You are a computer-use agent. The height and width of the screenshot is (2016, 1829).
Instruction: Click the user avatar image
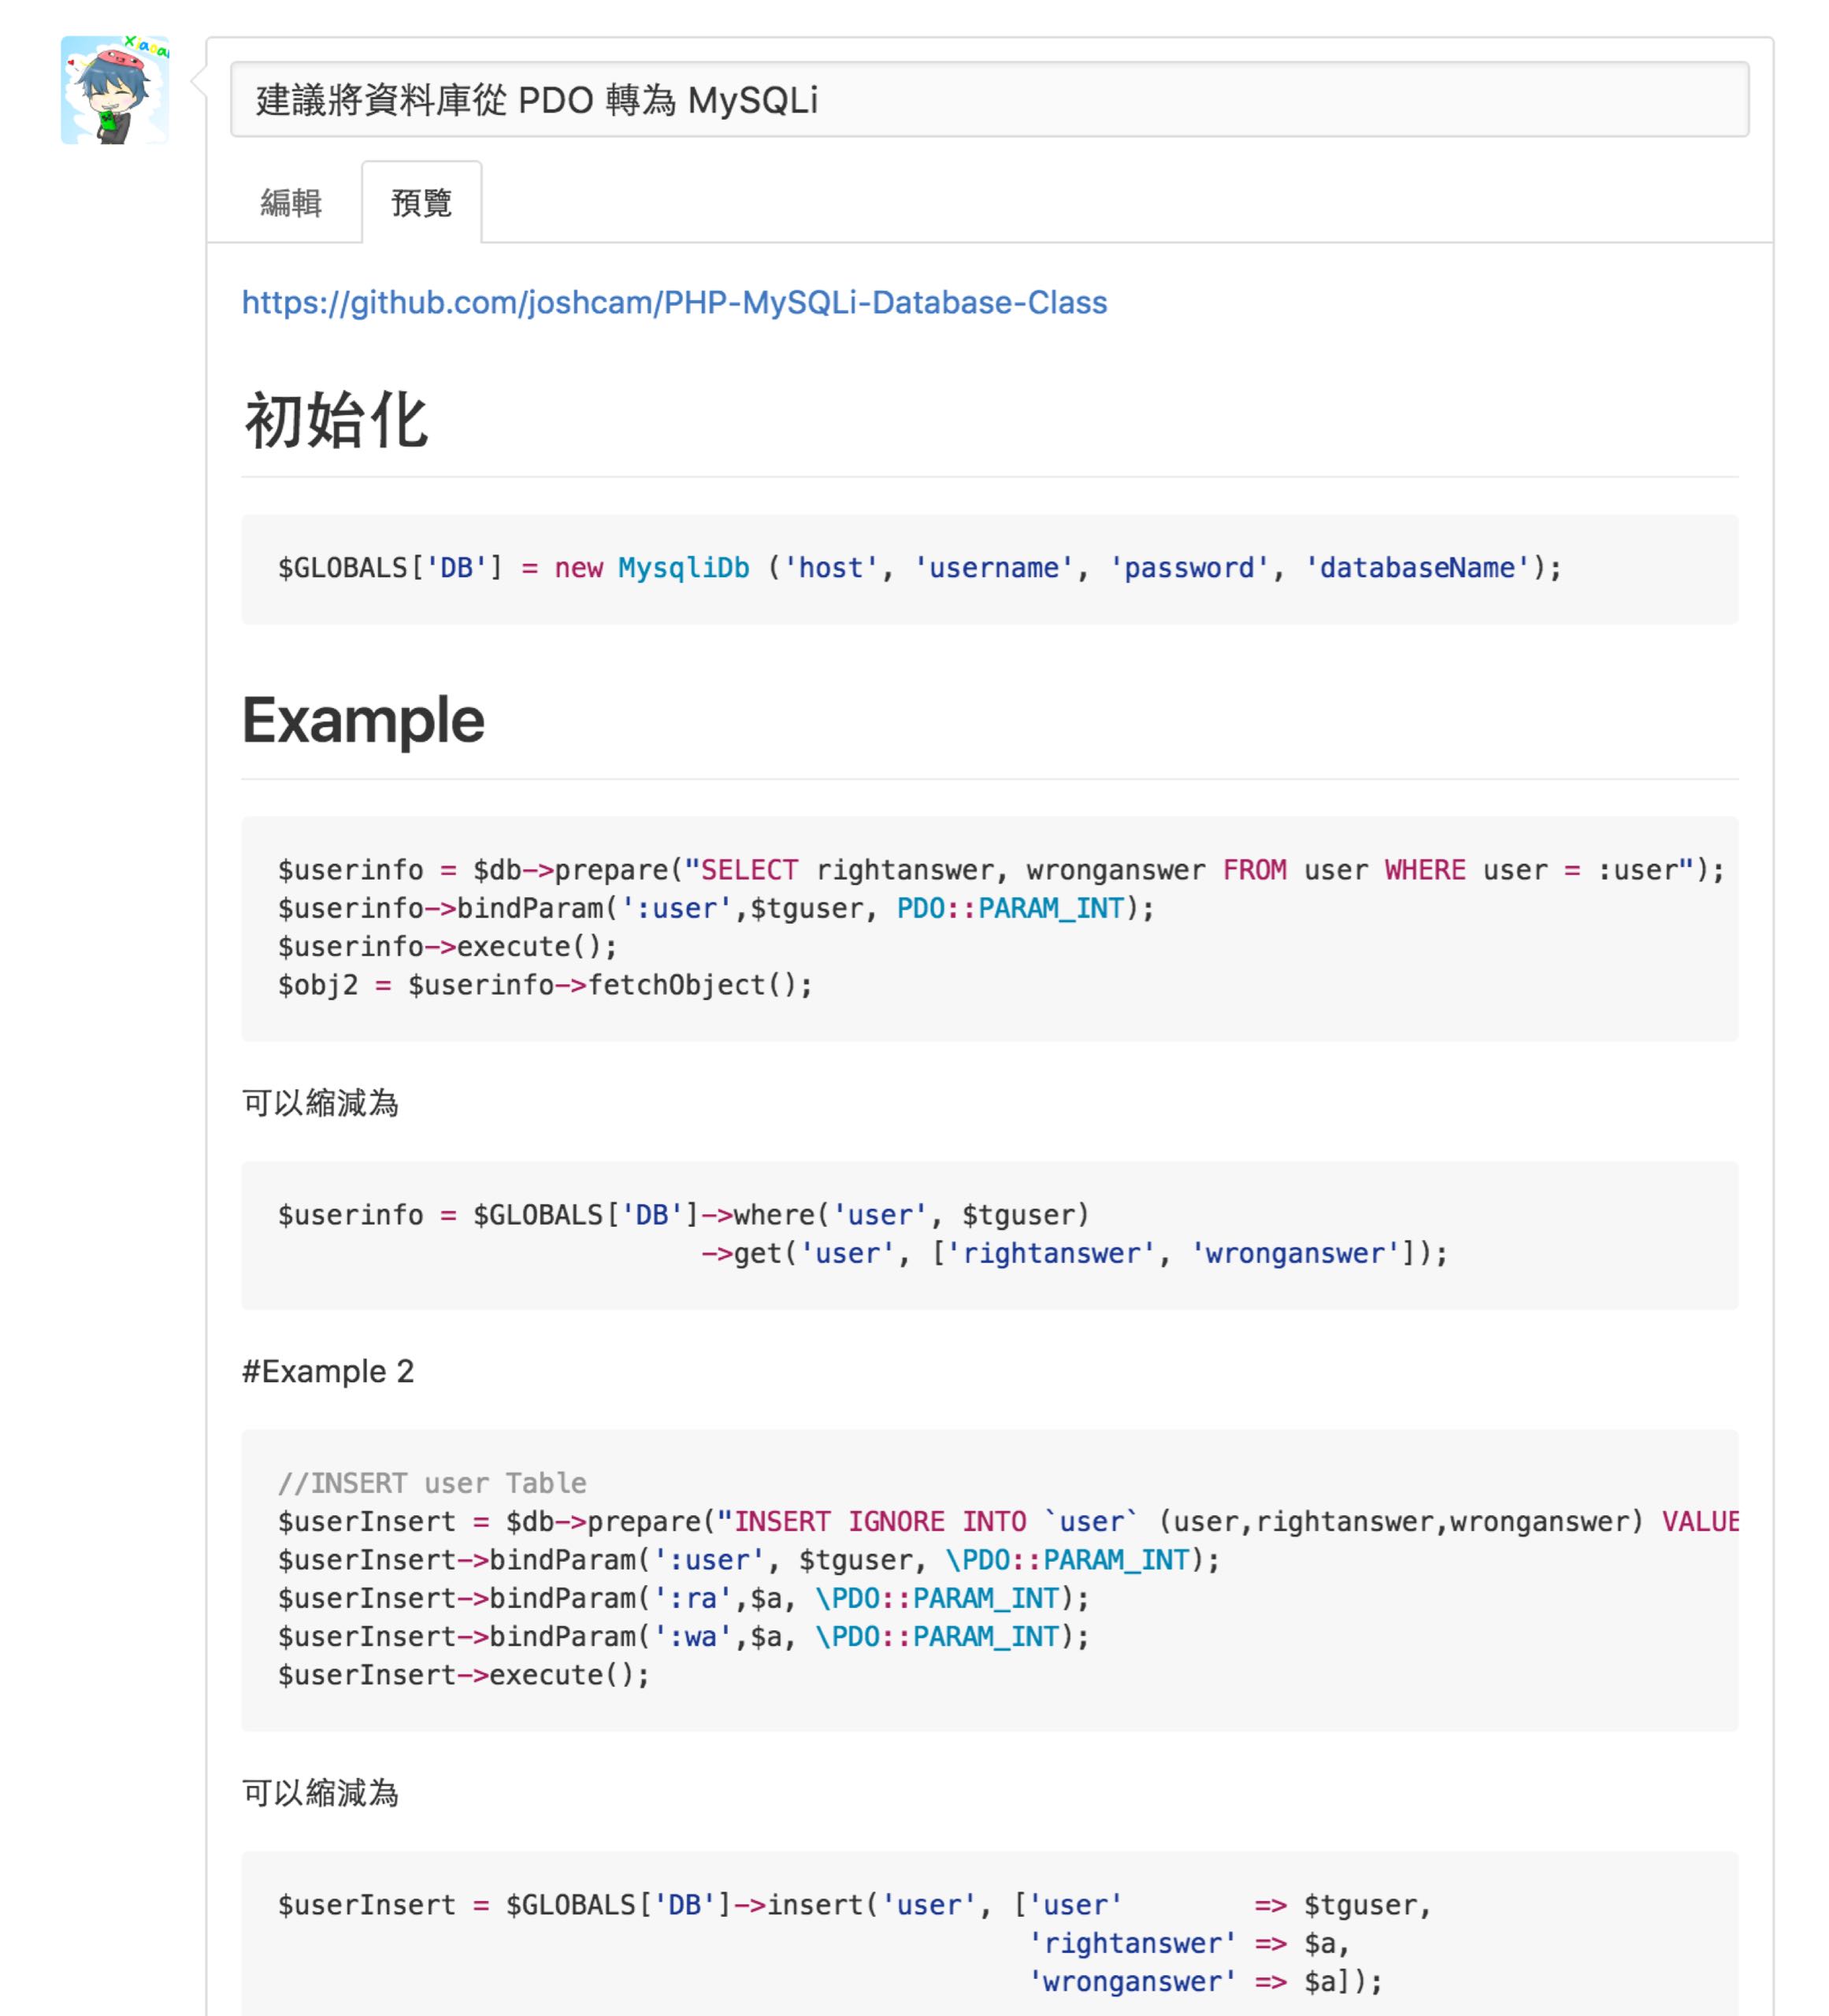[x=114, y=90]
